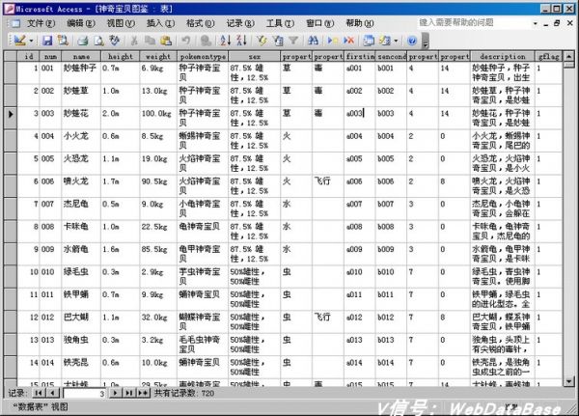Open the 视图(V) menu

tap(121, 23)
